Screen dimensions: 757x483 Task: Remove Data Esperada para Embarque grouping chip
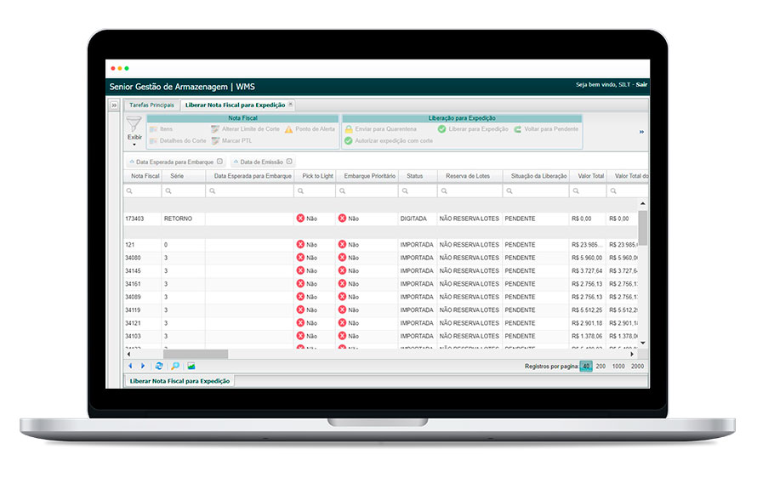(x=219, y=162)
